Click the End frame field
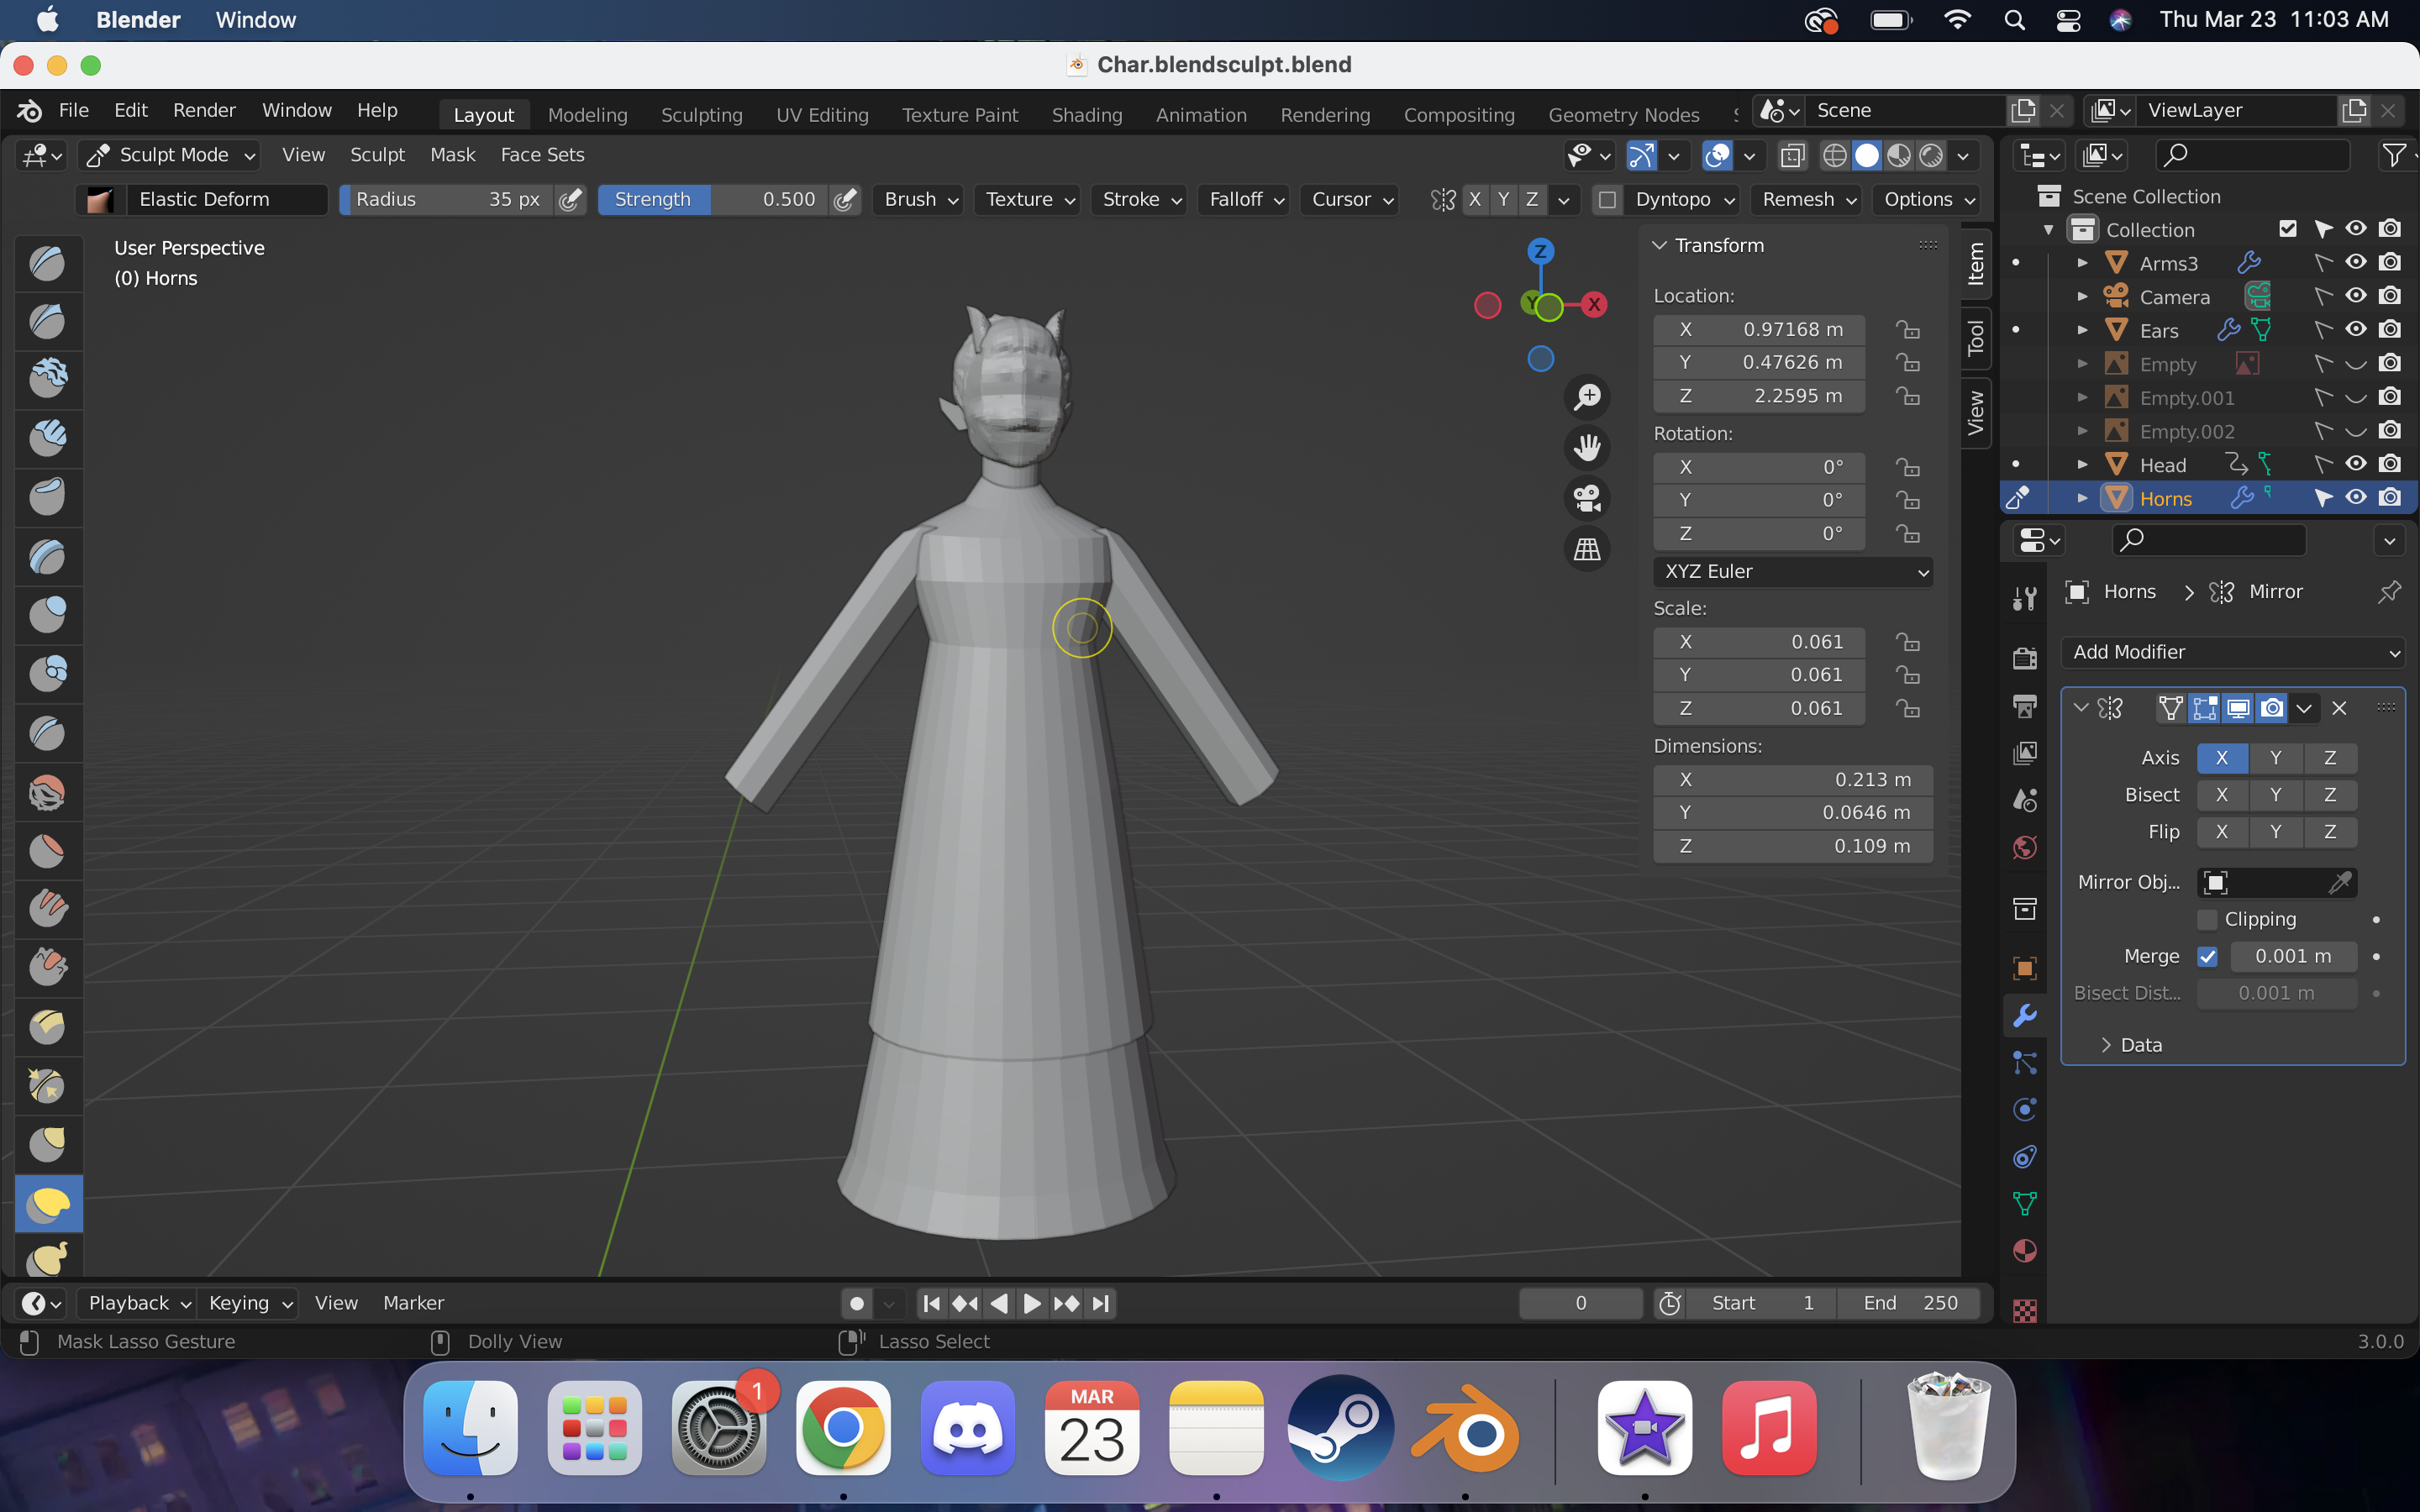 click(x=1909, y=1303)
